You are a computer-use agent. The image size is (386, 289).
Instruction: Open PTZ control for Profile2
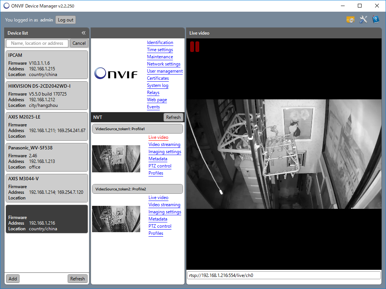[160, 226]
